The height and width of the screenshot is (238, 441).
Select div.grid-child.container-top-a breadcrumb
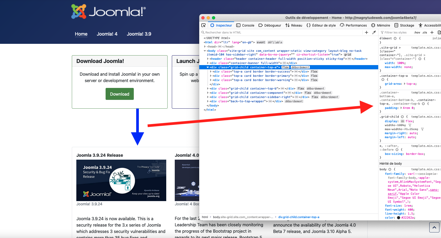pyautogui.click(x=299, y=217)
